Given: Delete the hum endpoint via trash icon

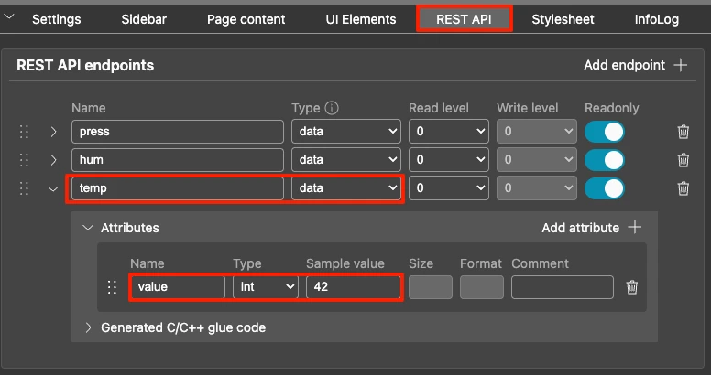Looking at the screenshot, I should coord(683,160).
